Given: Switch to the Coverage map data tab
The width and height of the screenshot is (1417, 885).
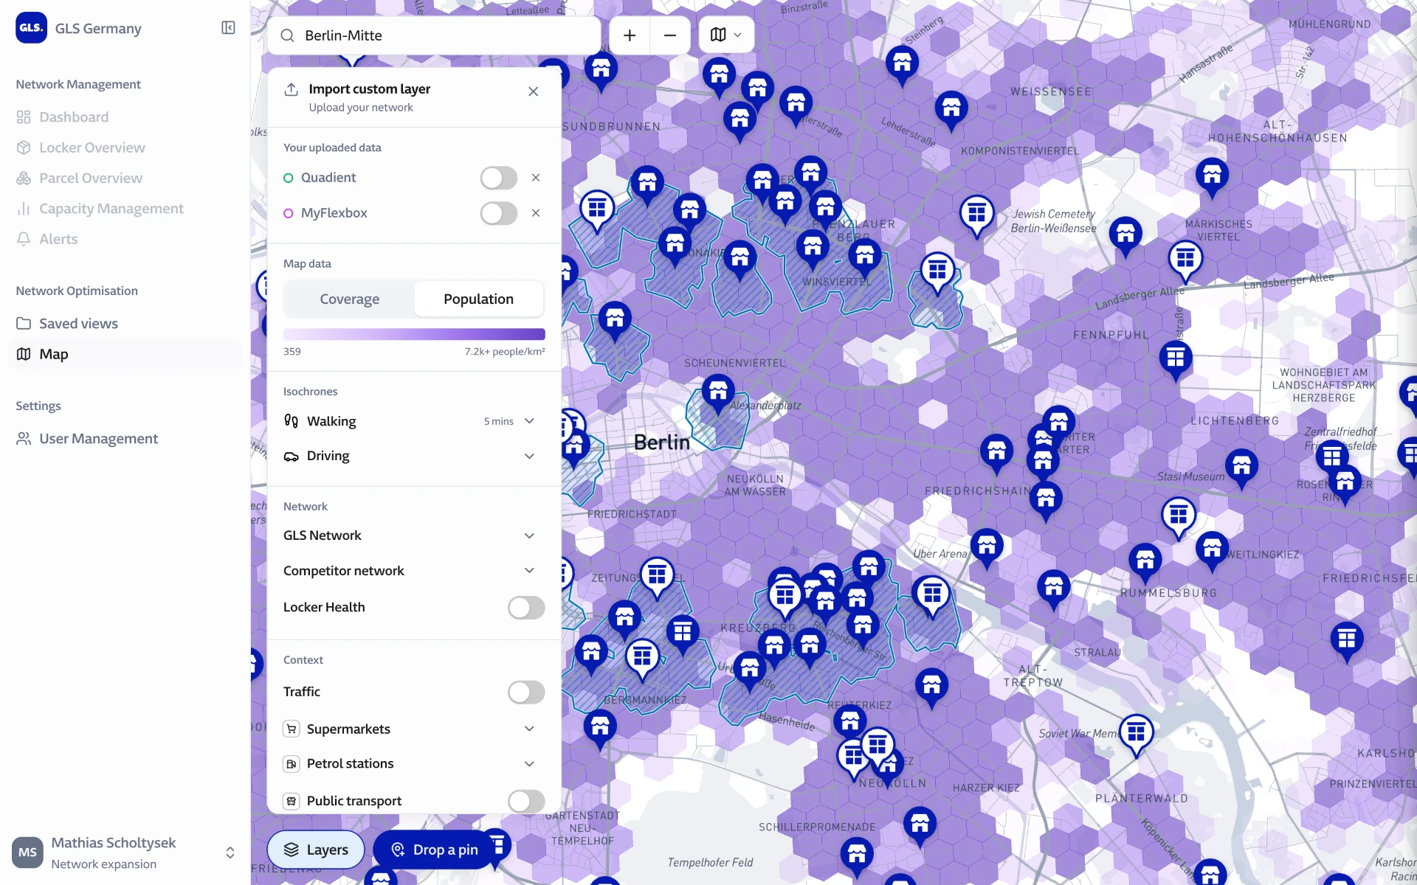Looking at the screenshot, I should [350, 299].
